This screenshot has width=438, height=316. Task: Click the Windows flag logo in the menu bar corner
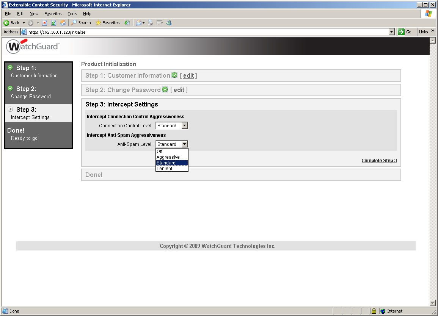[428, 14]
